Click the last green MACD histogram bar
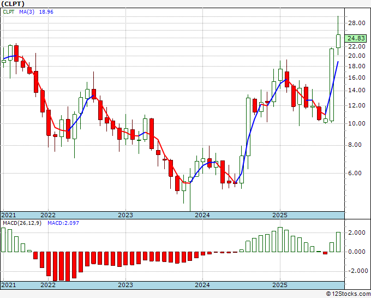The width and height of the screenshot is (371, 298). coord(338,242)
